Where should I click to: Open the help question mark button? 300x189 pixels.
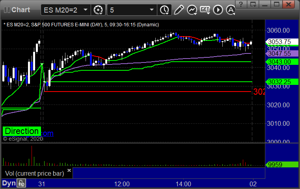pos(241,4)
